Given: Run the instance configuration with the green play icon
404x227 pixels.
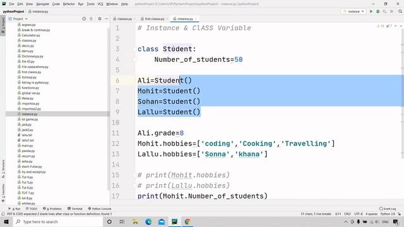Looking at the screenshot, I should point(371,11).
